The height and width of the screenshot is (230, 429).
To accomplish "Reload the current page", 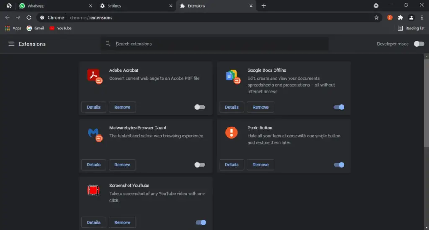I will pyautogui.click(x=29, y=18).
